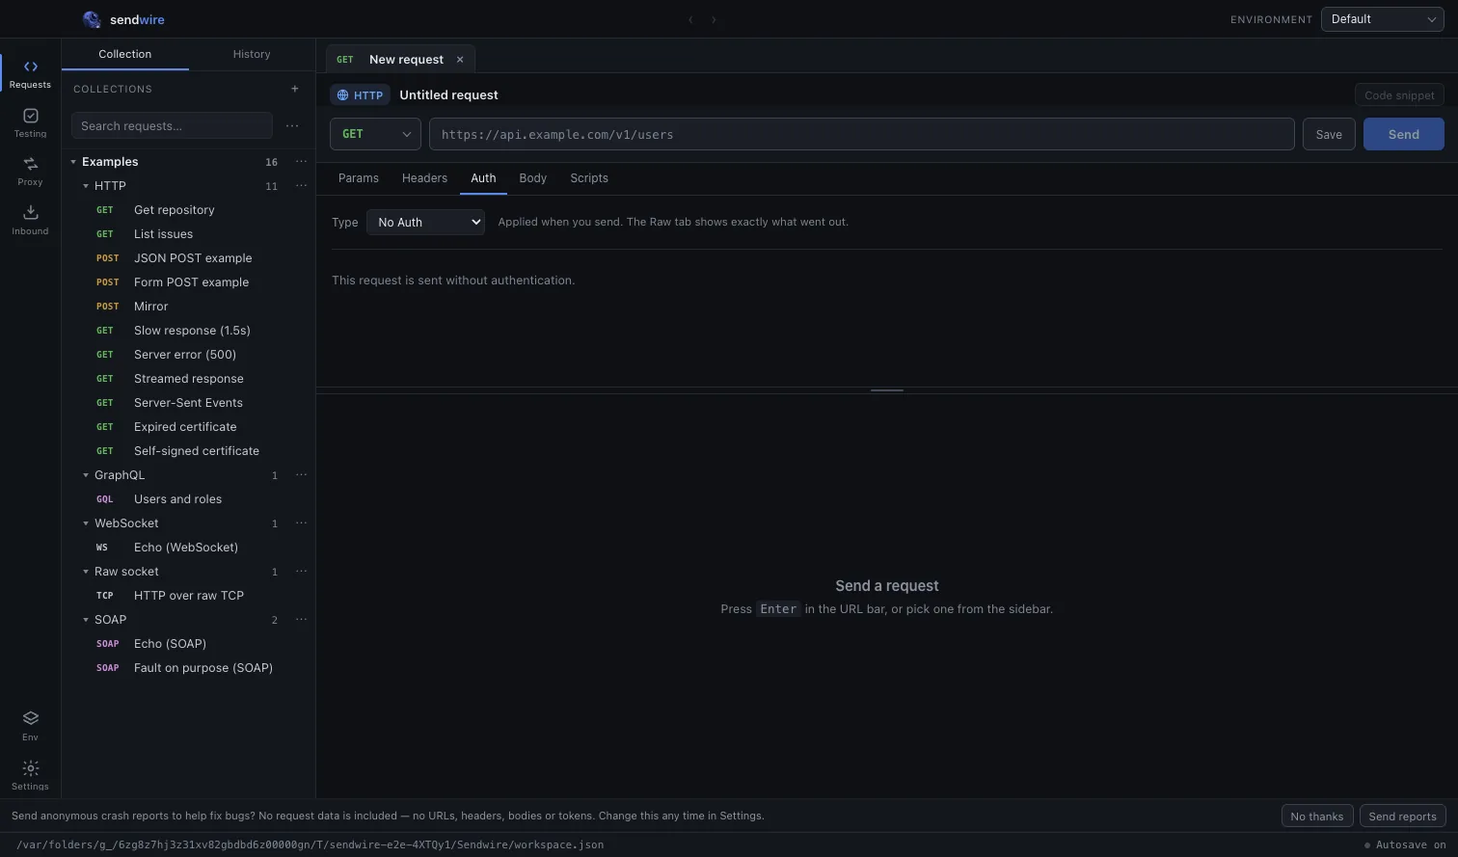The image size is (1458, 857).
Task: Open SOAP folder more options
Action: pyautogui.click(x=301, y=620)
